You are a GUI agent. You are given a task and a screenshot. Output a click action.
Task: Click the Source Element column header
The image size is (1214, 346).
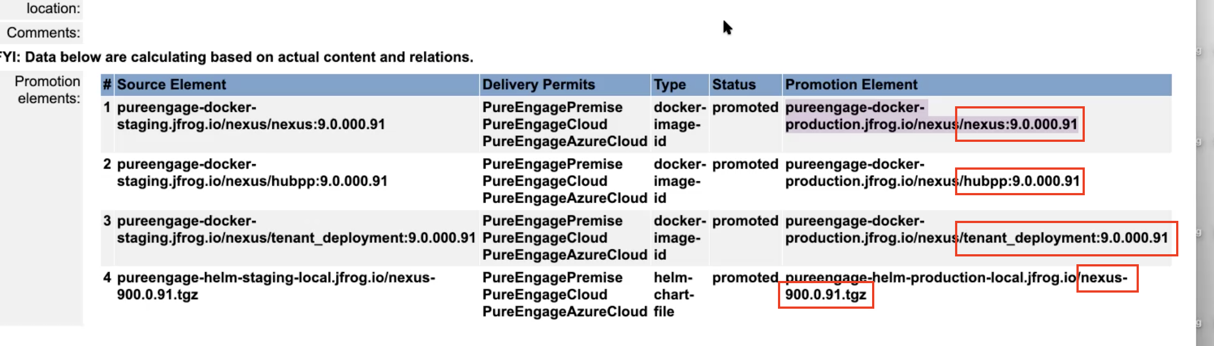pos(171,85)
